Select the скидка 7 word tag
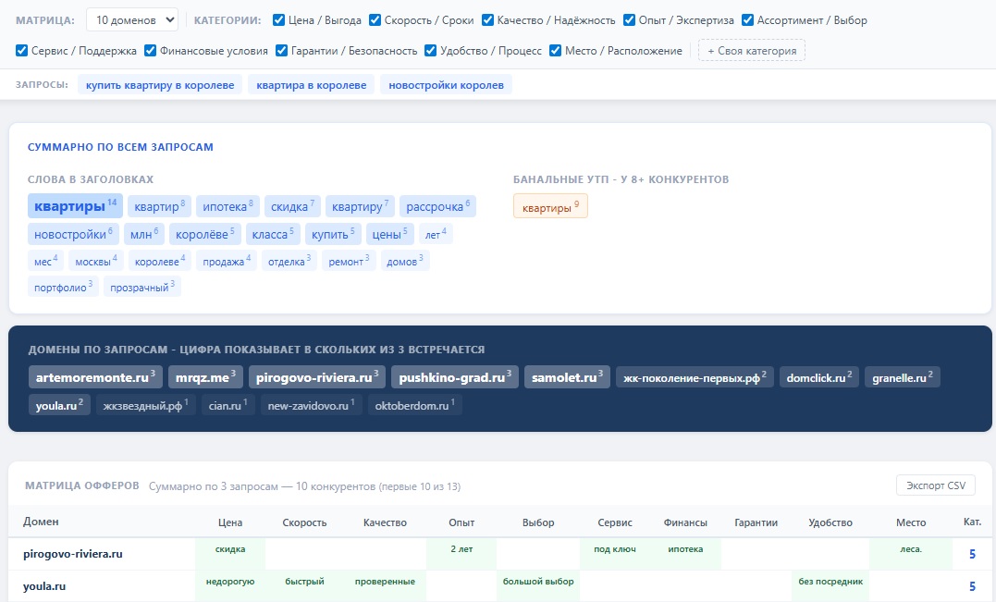 (292, 206)
